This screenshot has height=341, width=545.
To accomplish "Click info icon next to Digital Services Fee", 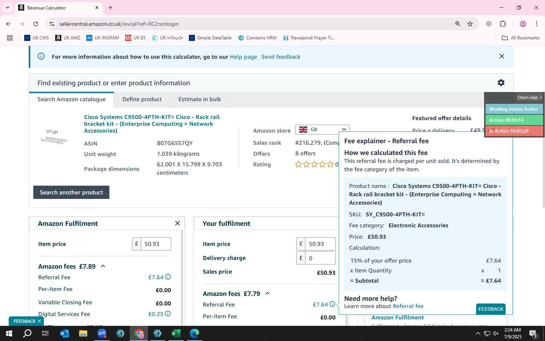I will (x=168, y=314).
